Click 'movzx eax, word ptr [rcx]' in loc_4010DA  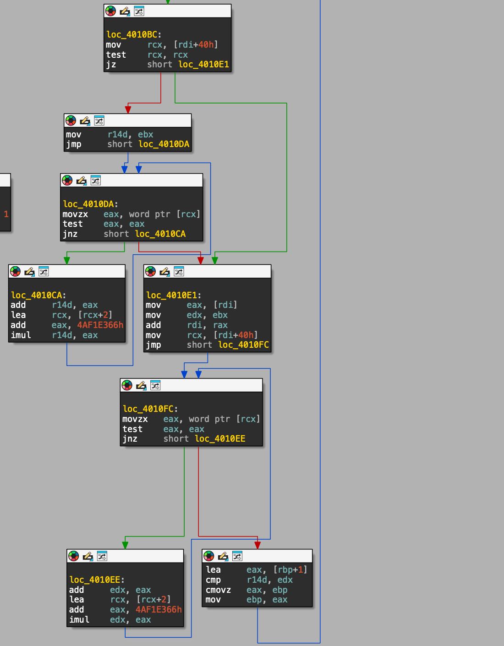(131, 214)
